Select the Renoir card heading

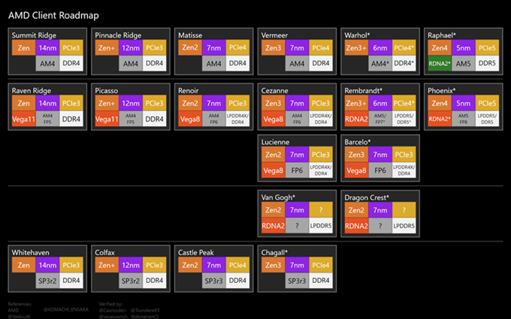tap(188, 91)
